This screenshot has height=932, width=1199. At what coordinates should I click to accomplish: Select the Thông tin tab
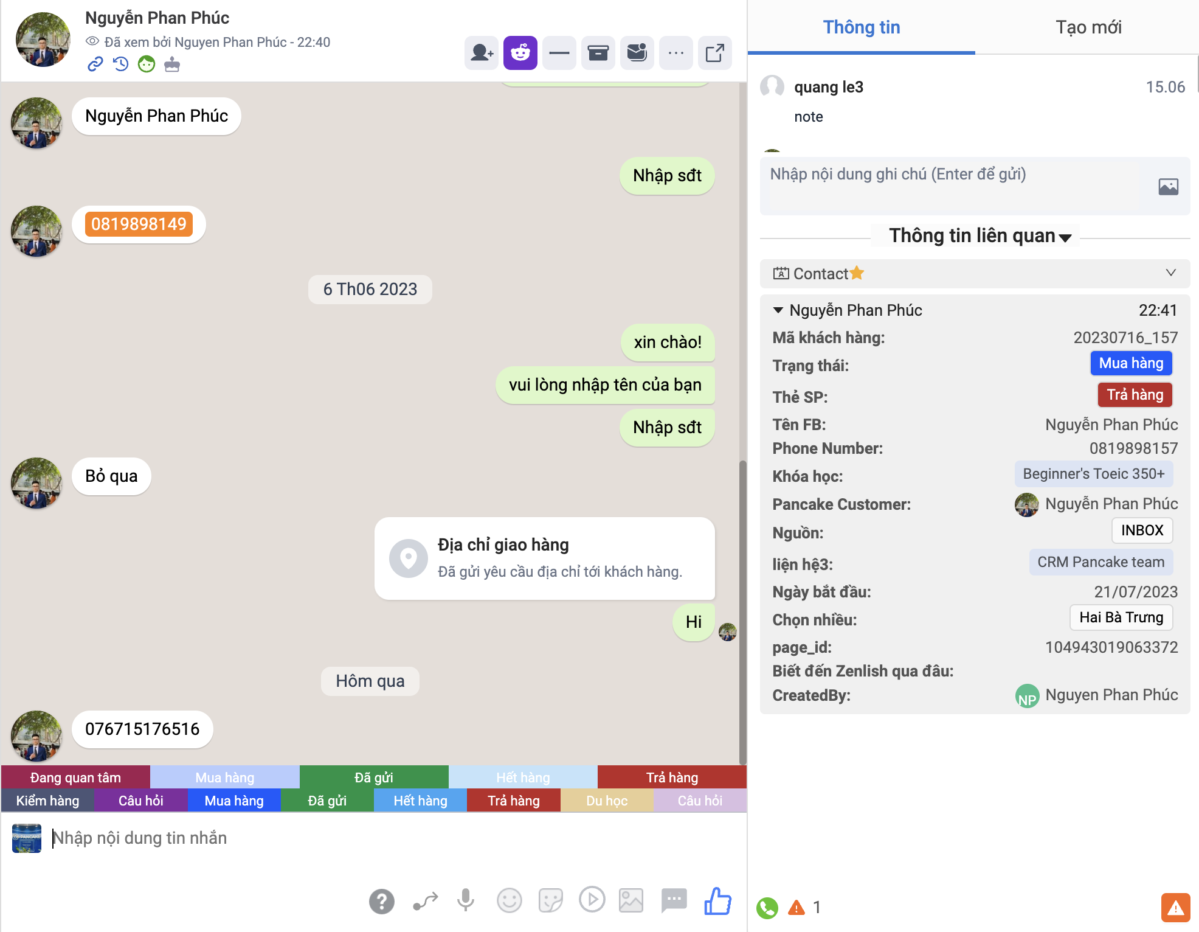861,27
